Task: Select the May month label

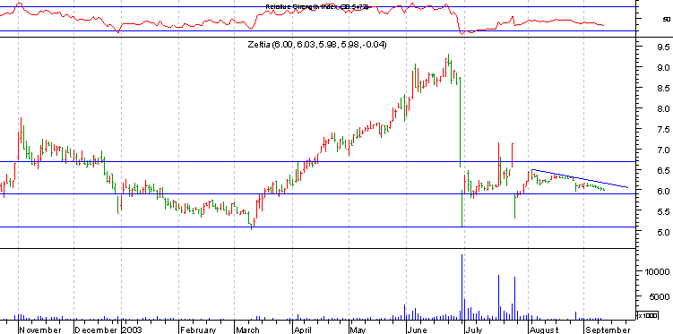Action: tap(357, 330)
